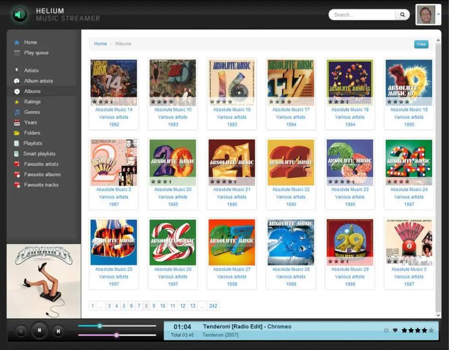Screen dimensions: 449x350
Task: Go to Play queue in sidebar
Action: coord(36,53)
